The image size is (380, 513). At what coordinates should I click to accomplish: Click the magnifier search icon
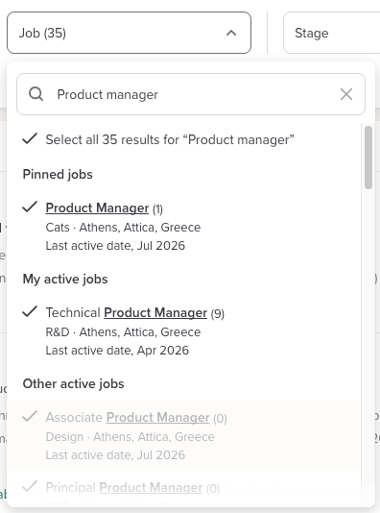tap(36, 94)
